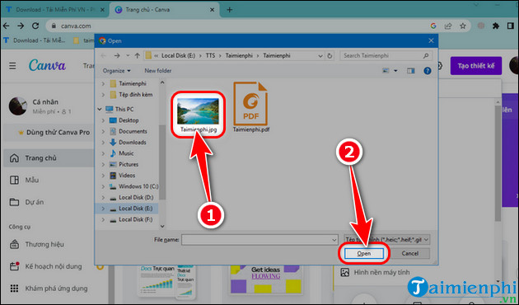
Task: Select Pictures in the navigation tree
Action: 129,164
